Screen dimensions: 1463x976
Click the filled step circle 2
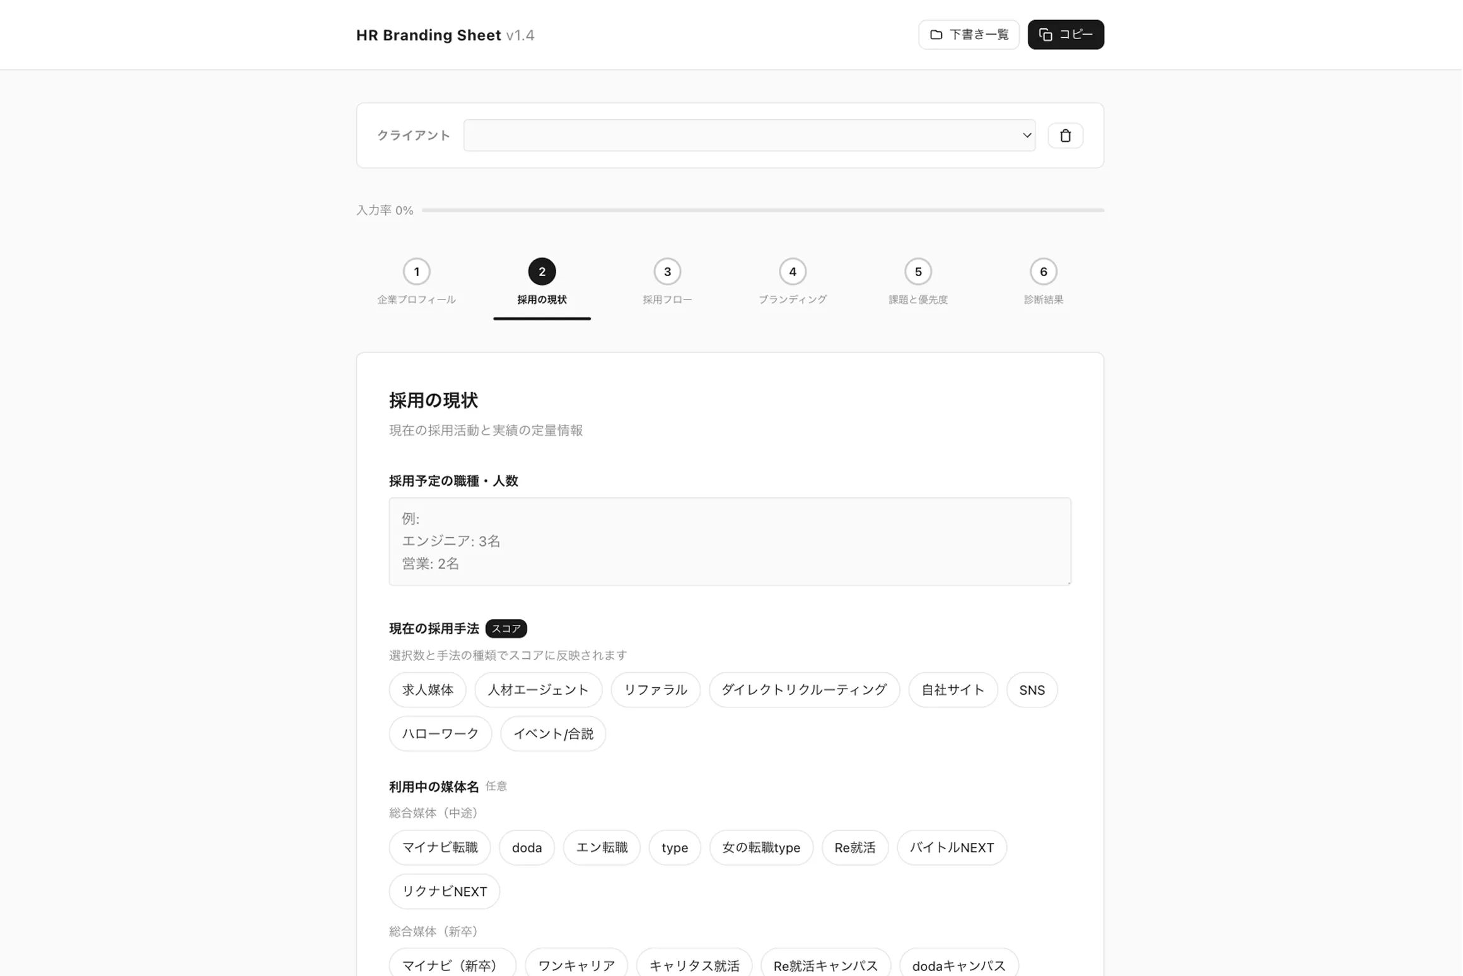(541, 272)
